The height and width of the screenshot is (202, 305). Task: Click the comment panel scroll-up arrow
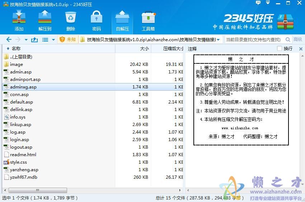(x=302, y=56)
